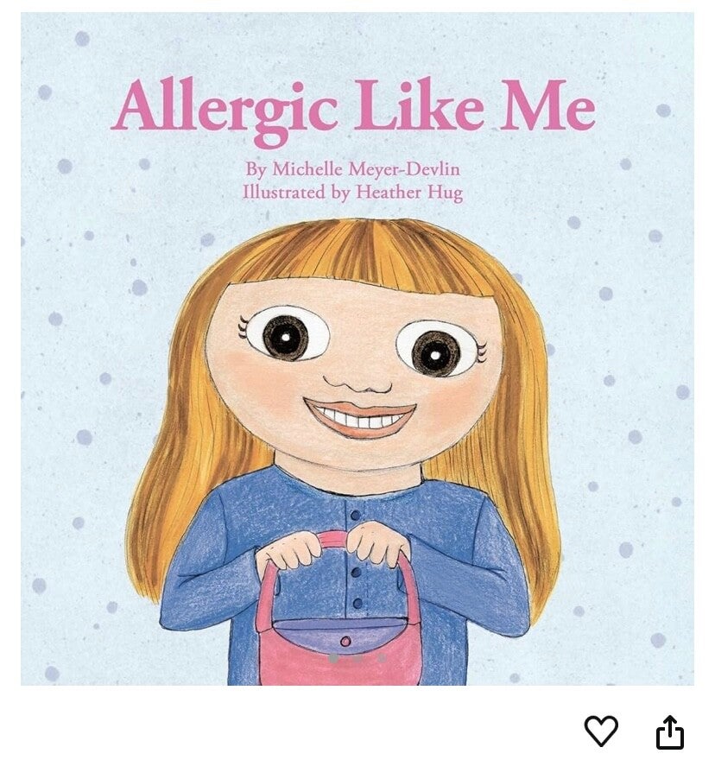Return to first photo using leftmost dot
This screenshot has width=715, height=779.
coord(334,659)
